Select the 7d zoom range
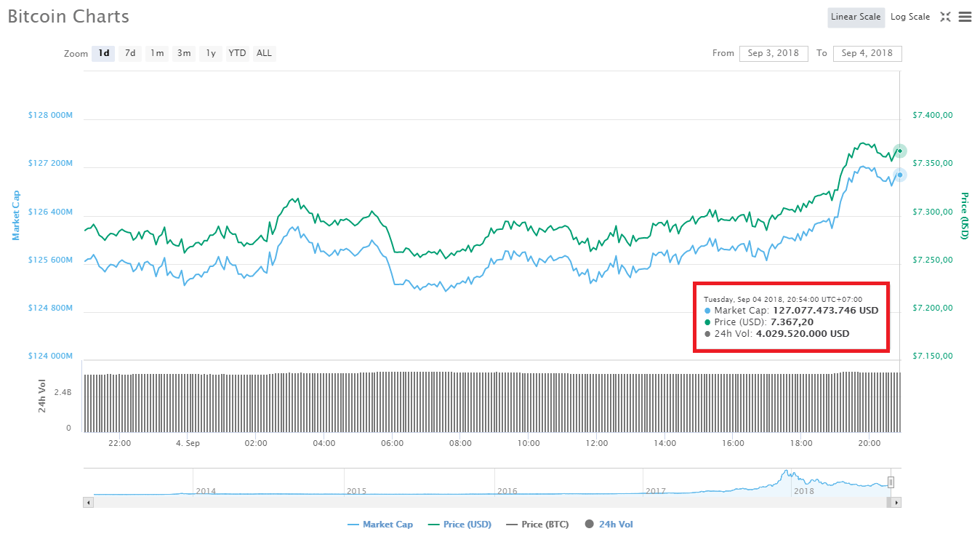The height and width of the screenshot is (534, 980). pos(130,53)
